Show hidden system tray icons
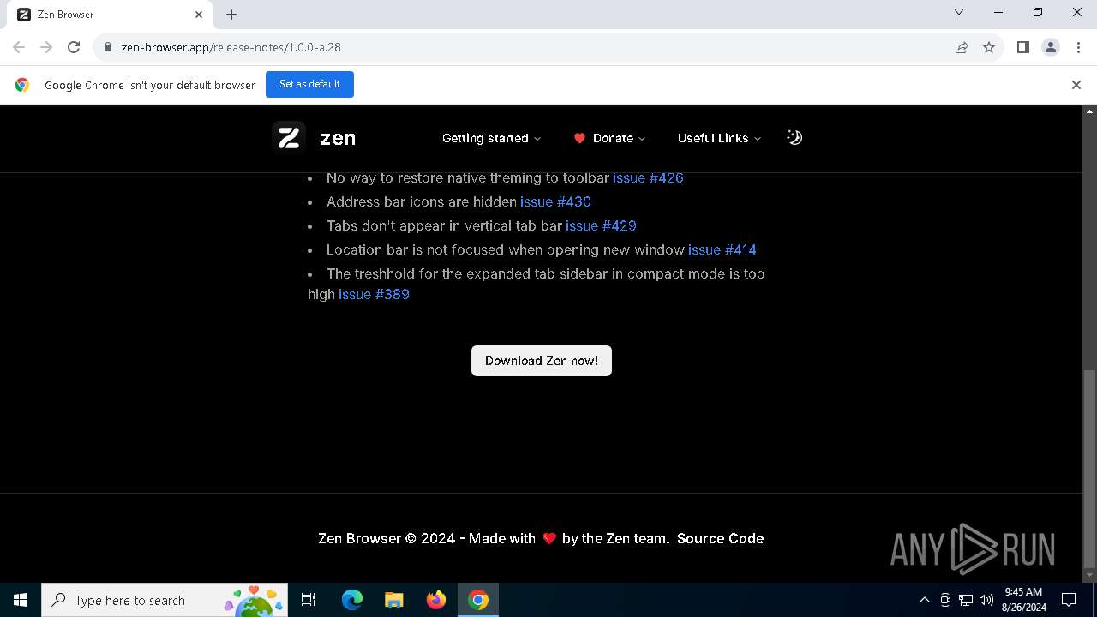Image resolution: width=1097 pixels, height=617 pixels. [x=924, y=600]
